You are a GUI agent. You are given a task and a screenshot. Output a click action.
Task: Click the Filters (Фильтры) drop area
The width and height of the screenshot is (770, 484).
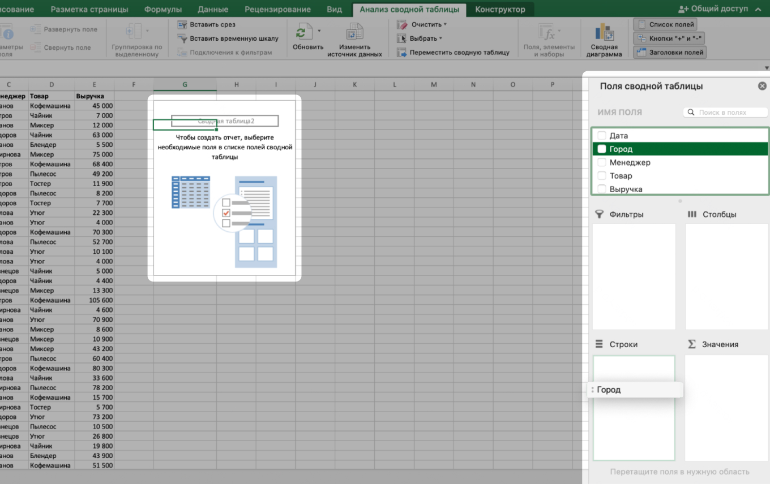click(x=634, y=276)
